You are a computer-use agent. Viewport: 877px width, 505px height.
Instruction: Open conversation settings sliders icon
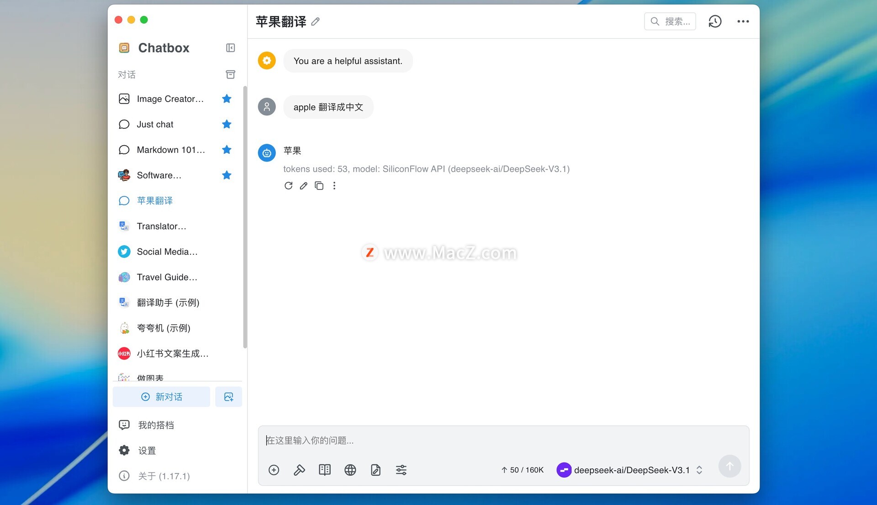401,470
